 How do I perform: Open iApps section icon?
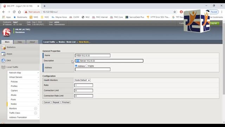pyautogui.click(x=3, y=54)
